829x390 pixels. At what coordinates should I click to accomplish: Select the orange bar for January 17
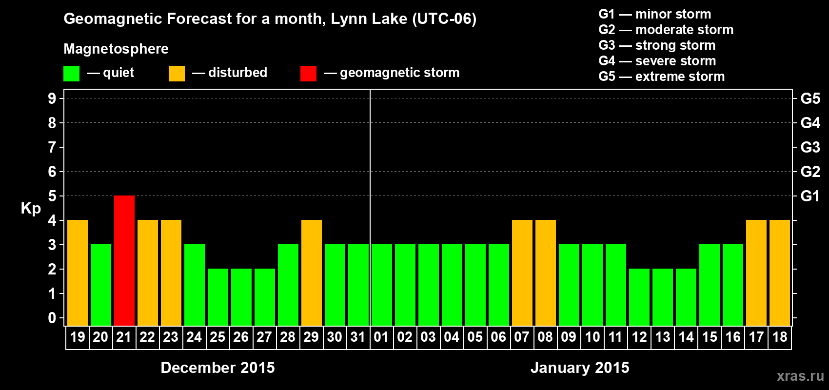tap(756, 273)
